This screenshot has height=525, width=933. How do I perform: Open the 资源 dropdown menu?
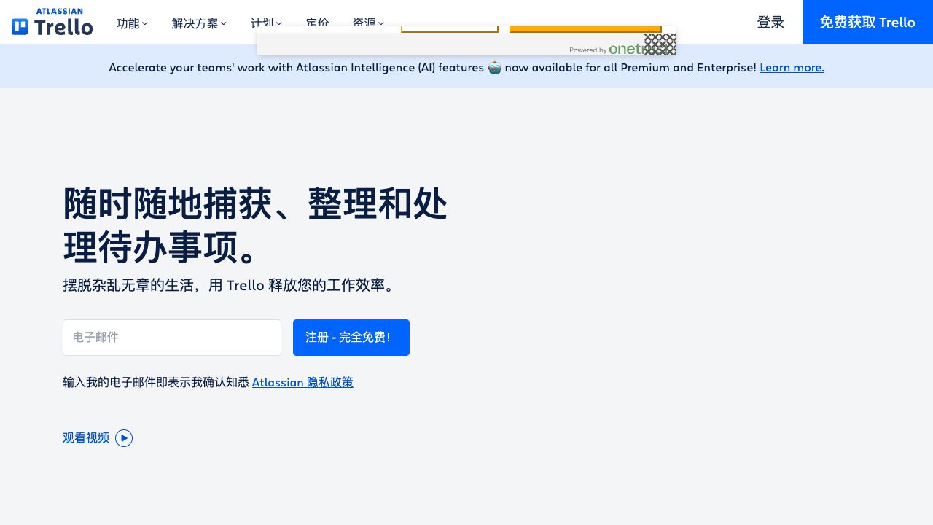click(368, 22)
